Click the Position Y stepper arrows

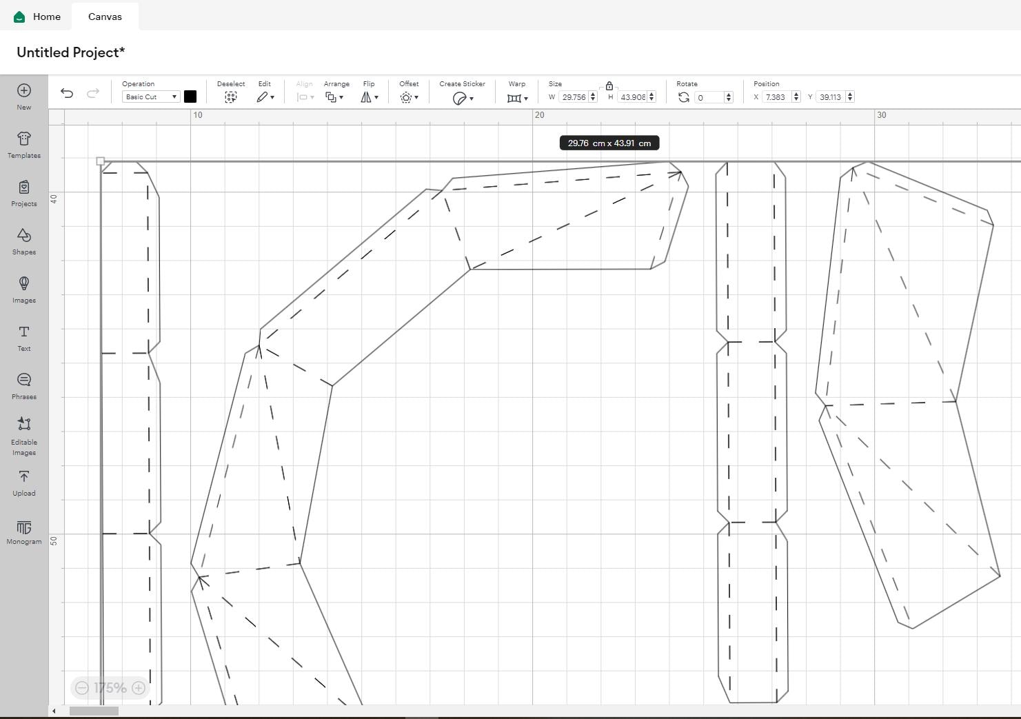tap(850, 97)
